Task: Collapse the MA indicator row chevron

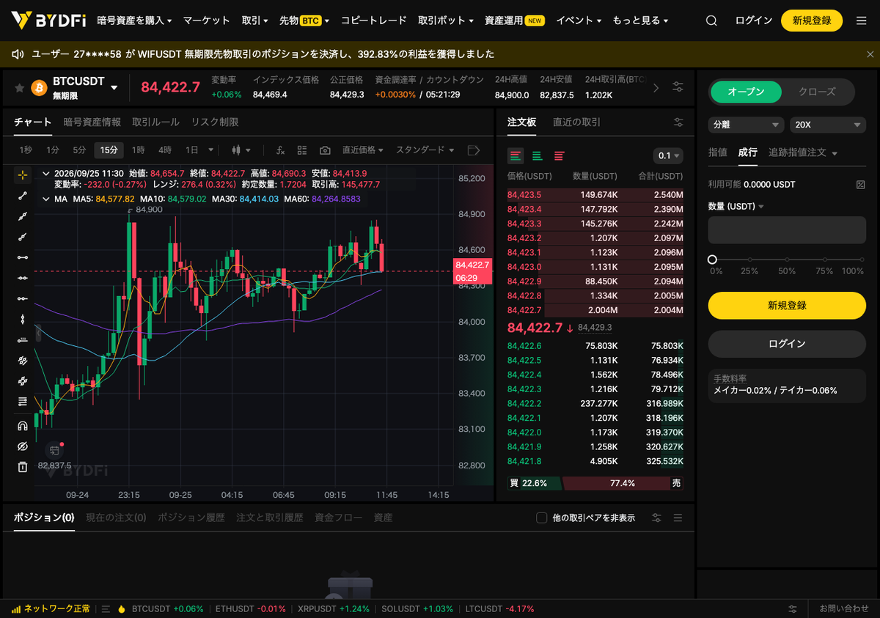Action: pyautogui.click(x=46, y=199)
